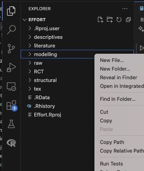Choose Cut from the context menu
Screen dimensions: 144x171
[x=104, y=112]
